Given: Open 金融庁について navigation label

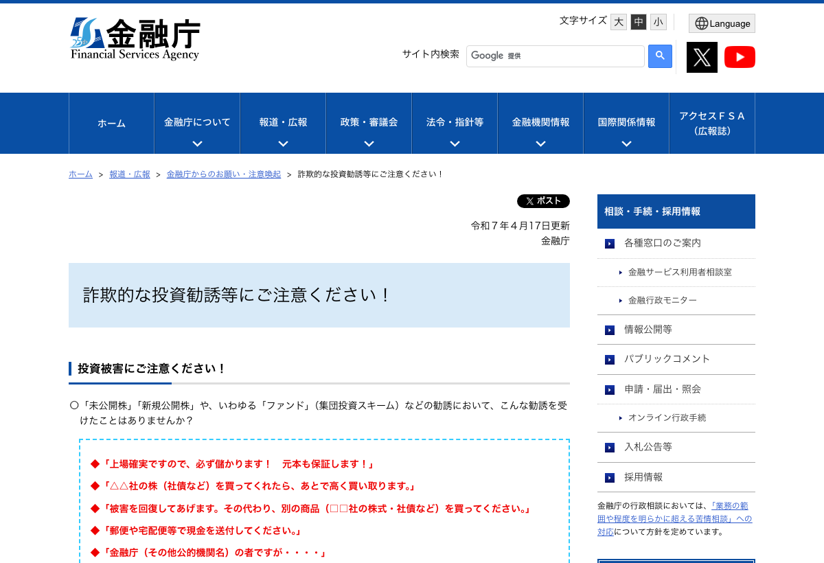Looking at the screenshot, I should [197, 122].
